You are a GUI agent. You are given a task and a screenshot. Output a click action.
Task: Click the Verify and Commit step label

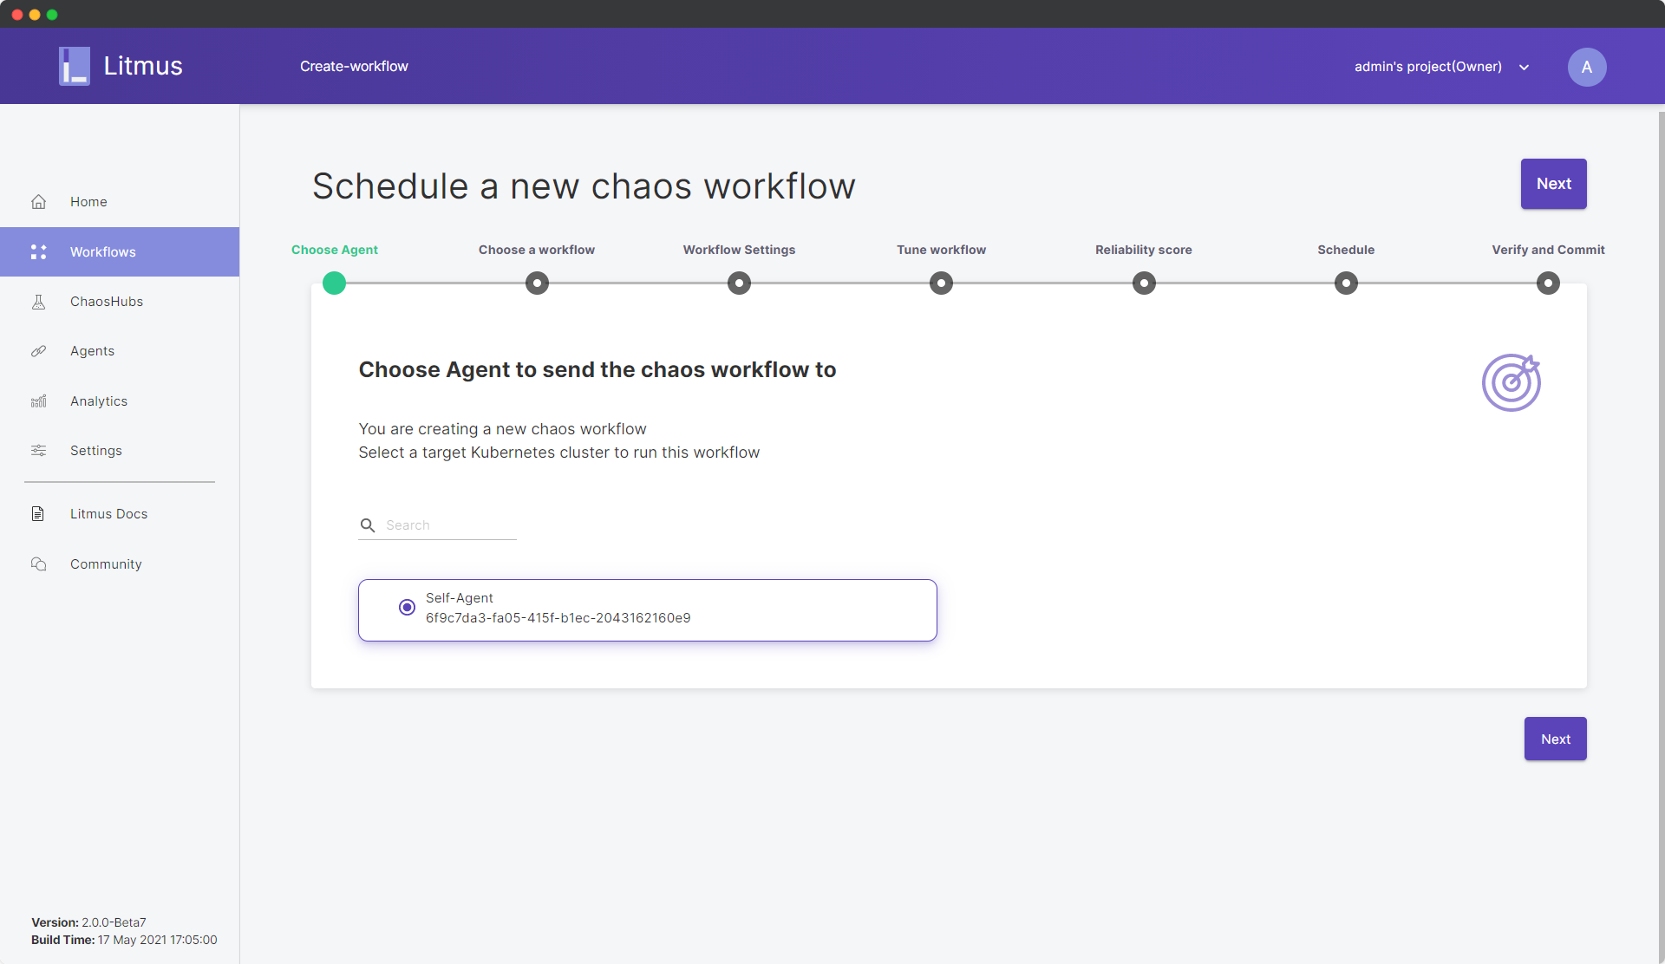click(1548, 250)
